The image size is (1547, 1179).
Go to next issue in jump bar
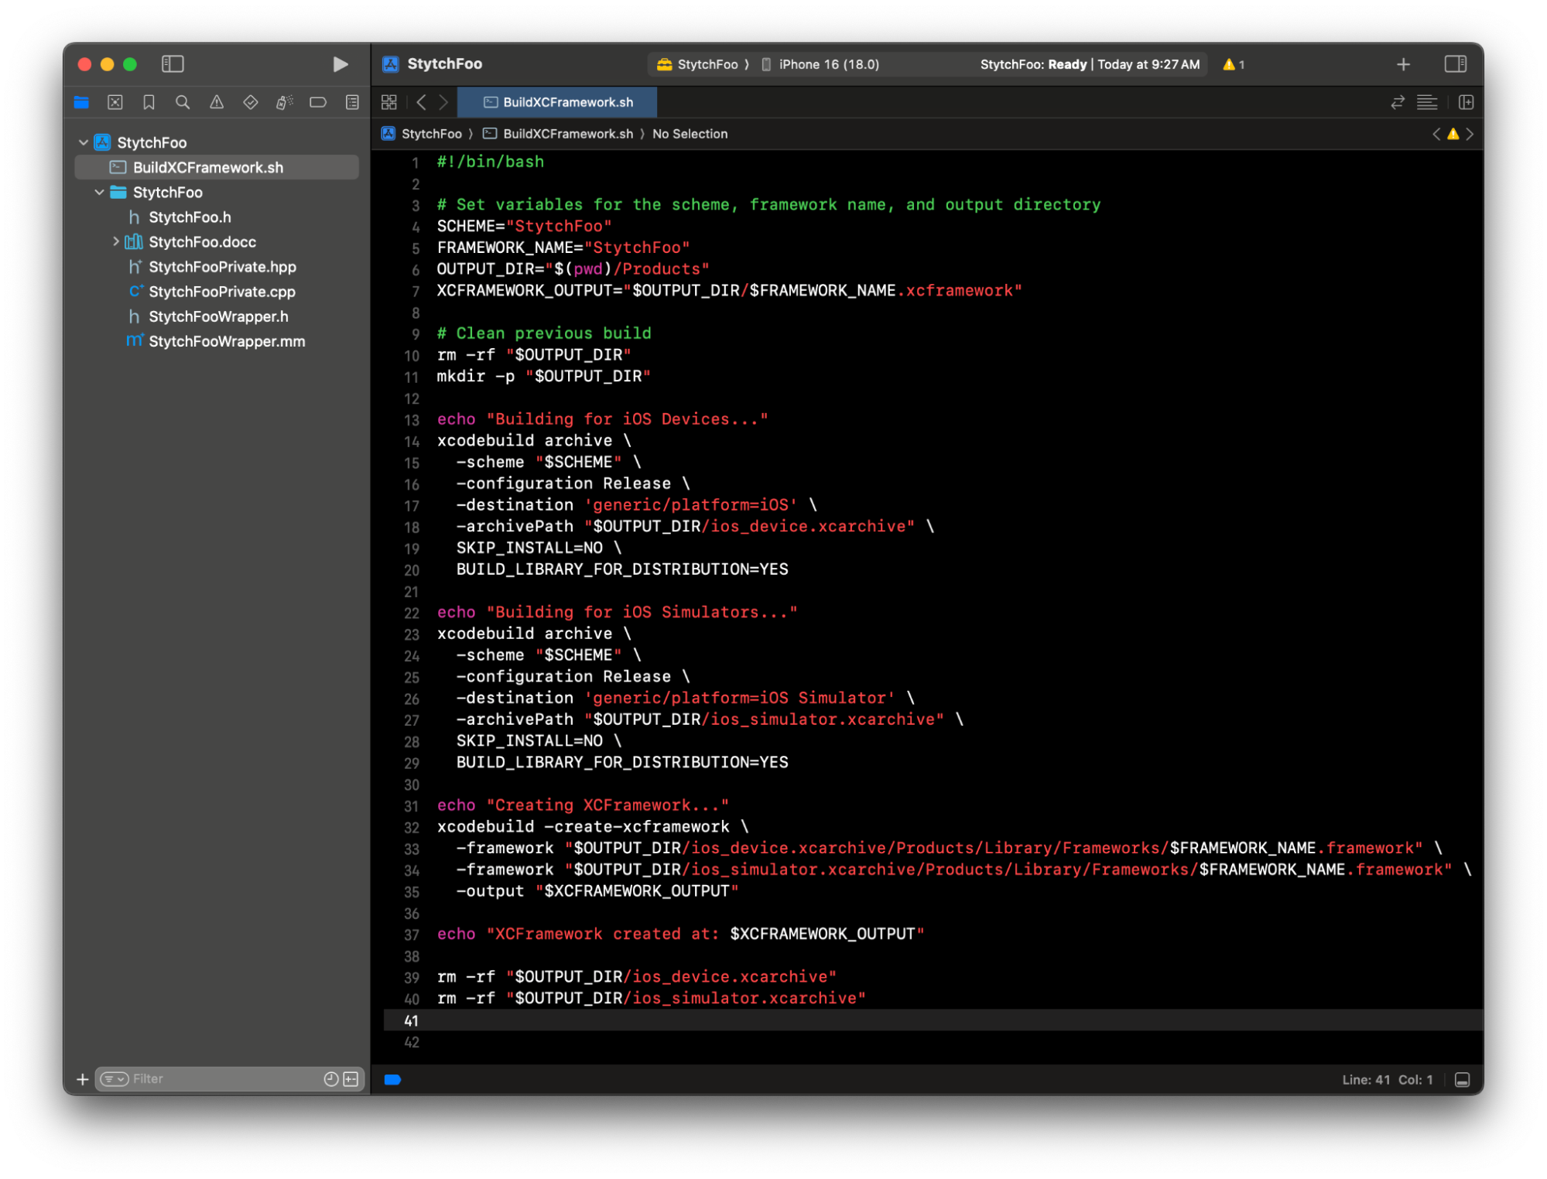click(1470, 134)
